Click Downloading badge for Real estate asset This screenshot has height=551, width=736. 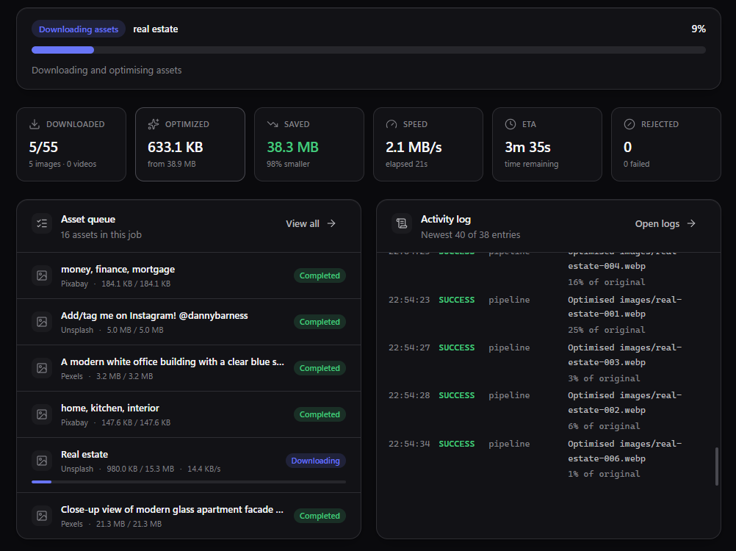(x=315, y=461)
